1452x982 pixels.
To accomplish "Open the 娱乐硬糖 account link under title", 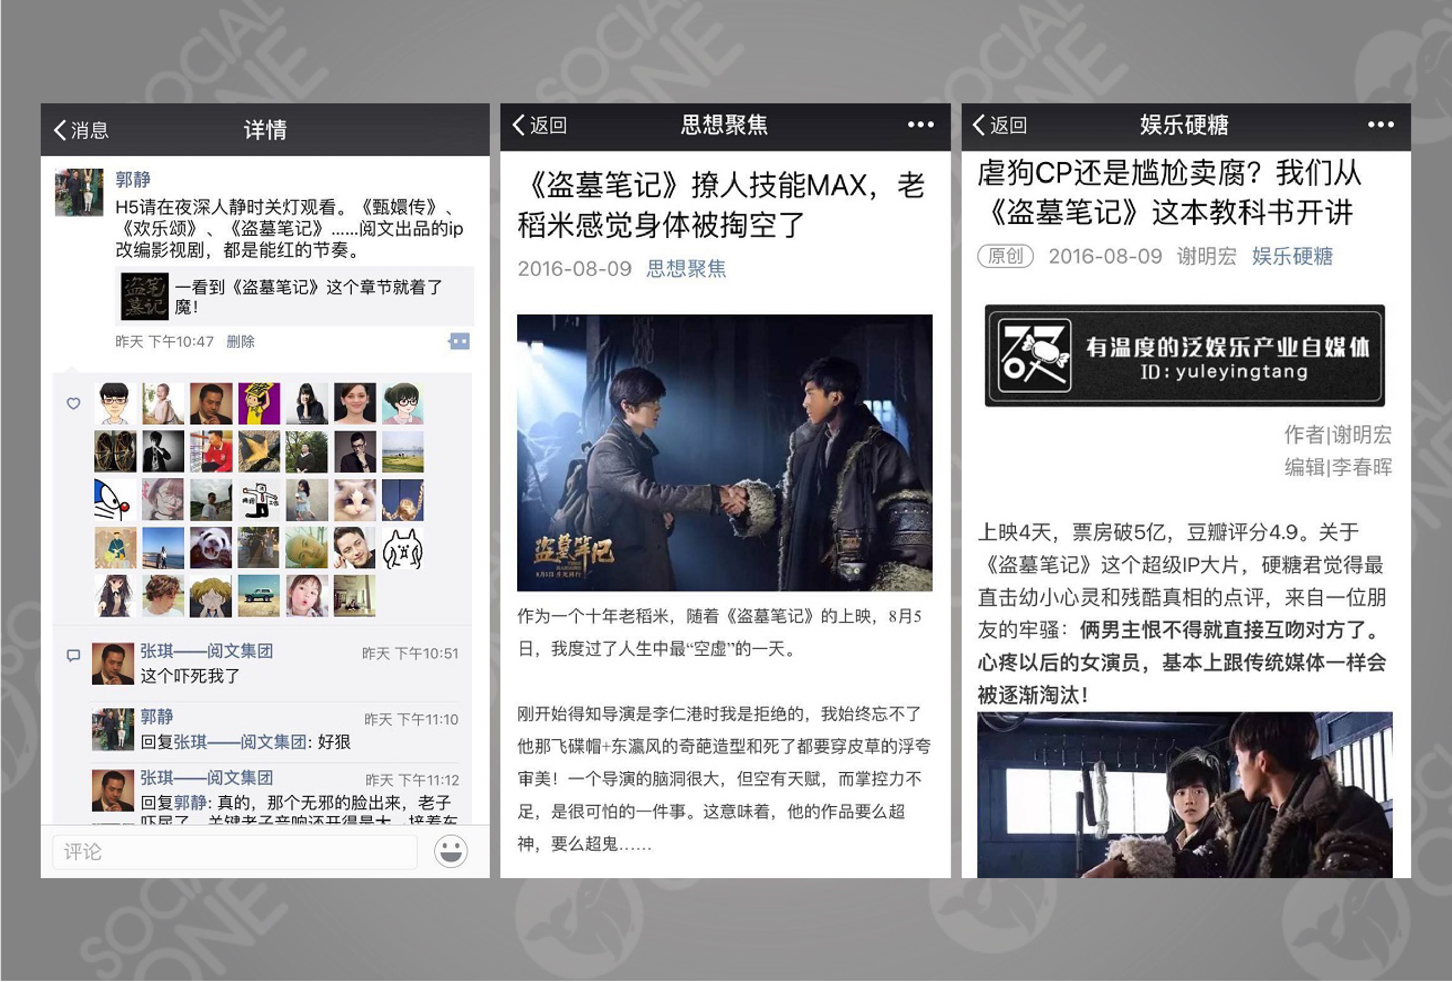I will [1292, 256].
